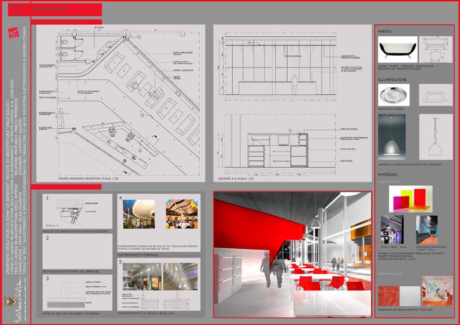Click the university crest seal in the sidebar

point(9,301)
